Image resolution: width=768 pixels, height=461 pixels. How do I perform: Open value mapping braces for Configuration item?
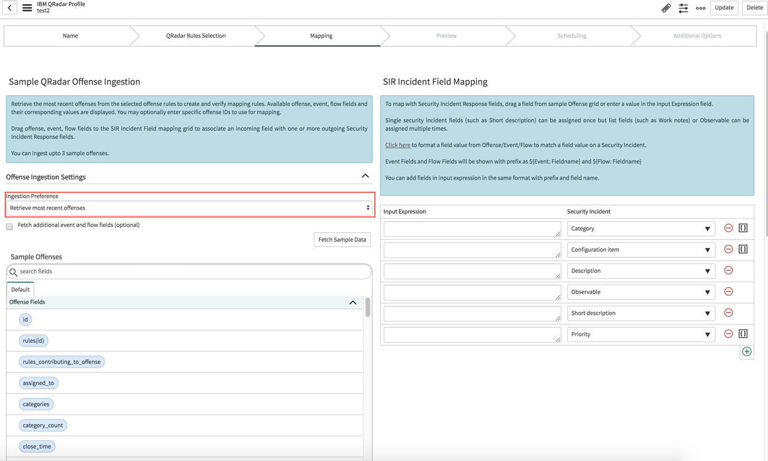[743, 249]
